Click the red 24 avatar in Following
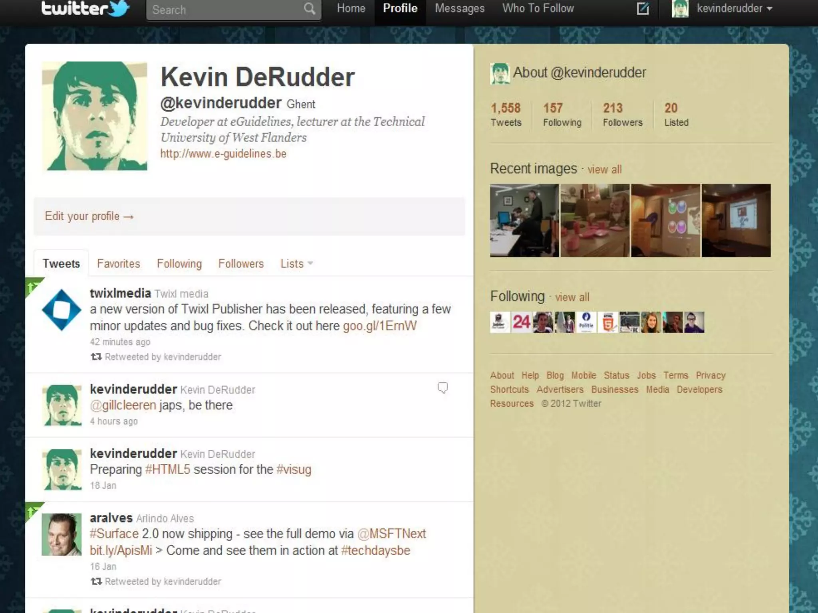The width and height of the screenshot is (818, 613). 521,322
